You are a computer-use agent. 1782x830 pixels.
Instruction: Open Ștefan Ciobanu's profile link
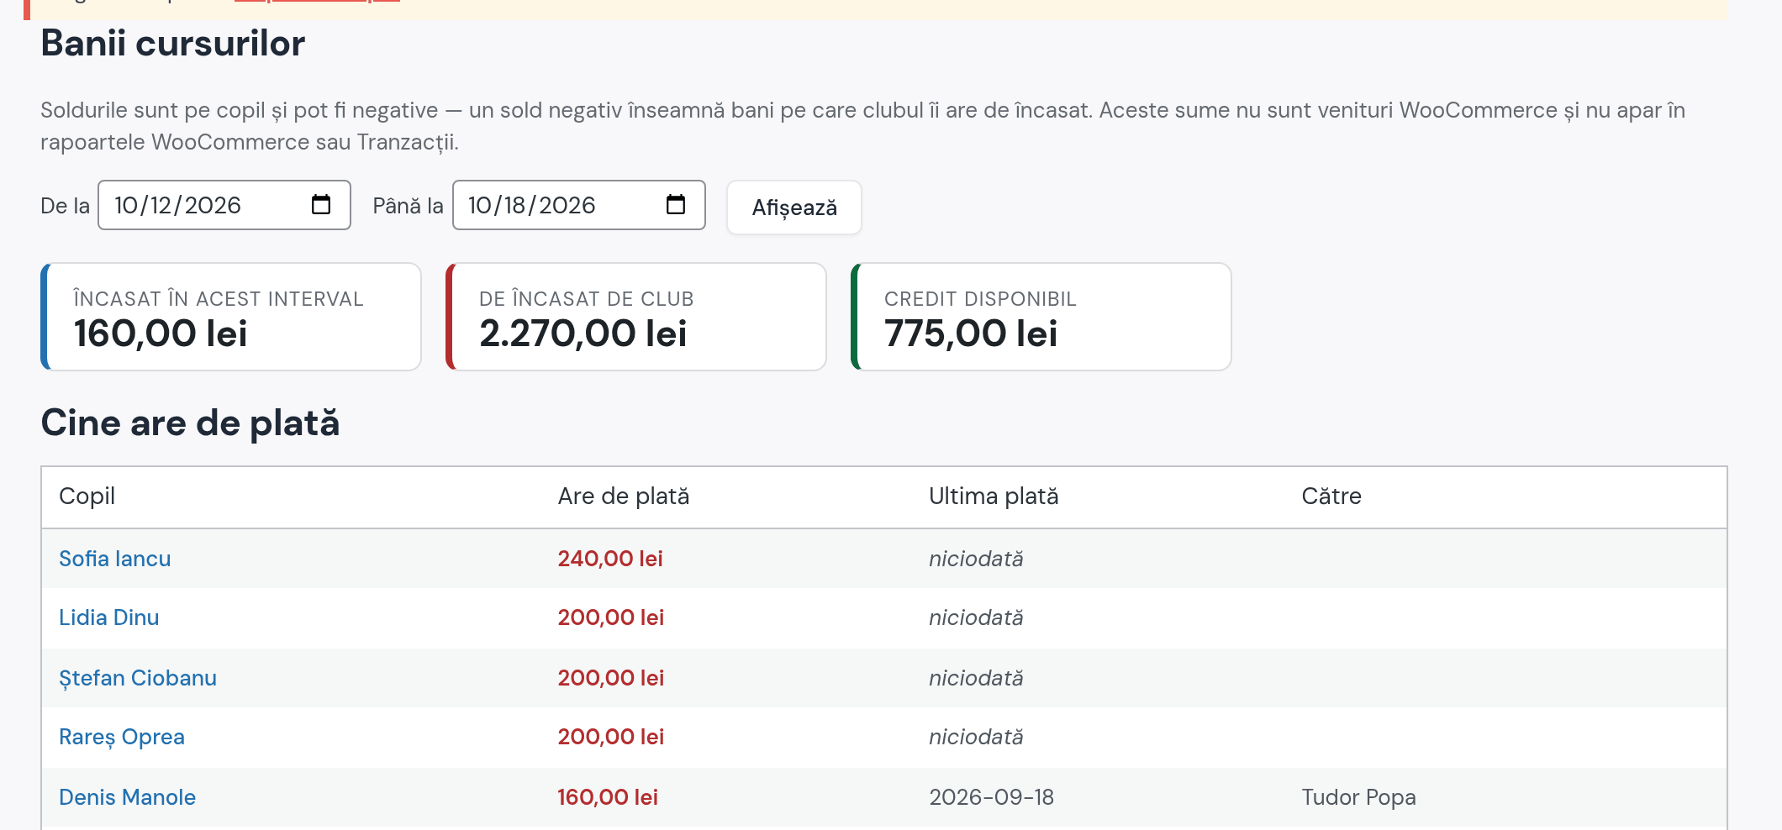138,678
